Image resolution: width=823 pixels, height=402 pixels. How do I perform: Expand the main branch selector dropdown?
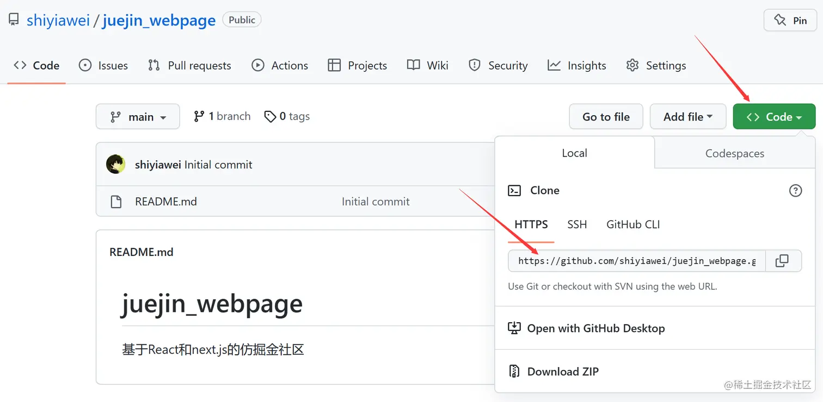(x=138, y=117)
